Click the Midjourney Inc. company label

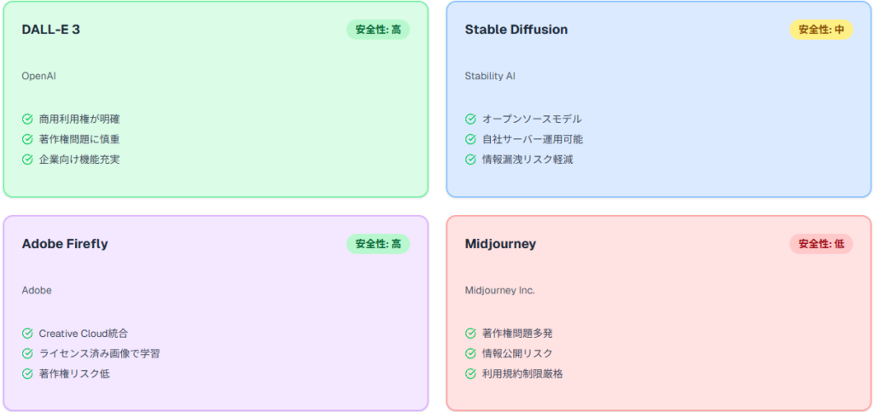pos(499,290)
